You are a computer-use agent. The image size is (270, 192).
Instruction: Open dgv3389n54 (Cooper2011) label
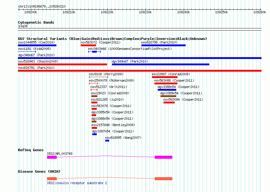[181, 93]
